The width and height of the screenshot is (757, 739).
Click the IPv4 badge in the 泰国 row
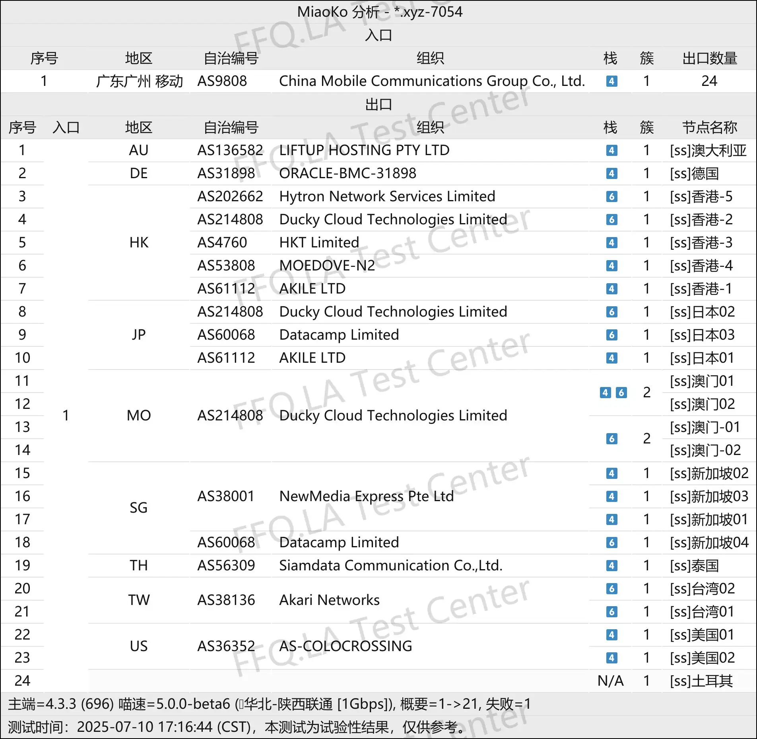pos(611,566)
